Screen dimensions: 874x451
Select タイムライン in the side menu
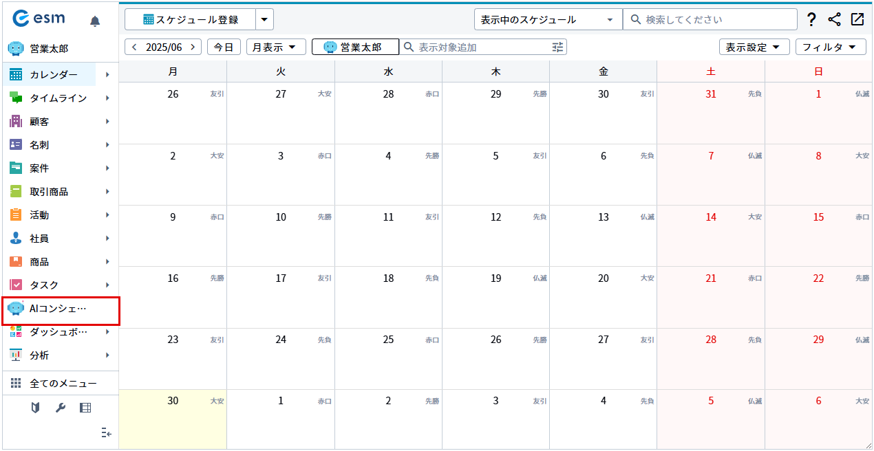pyautogui.click(x=58, y=98)
